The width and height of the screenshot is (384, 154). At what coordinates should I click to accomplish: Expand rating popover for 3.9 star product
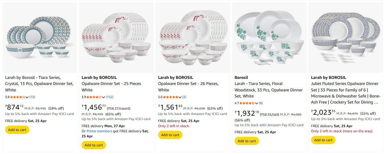[104, 97]
